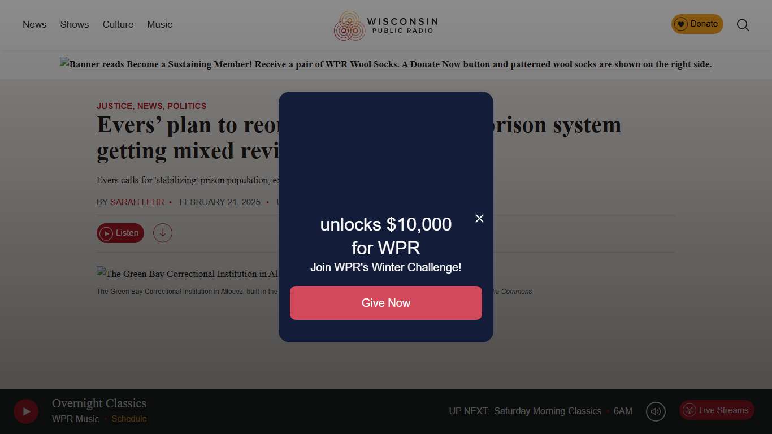
Task: Open the Culture menu
Action: tap(118, 25)
